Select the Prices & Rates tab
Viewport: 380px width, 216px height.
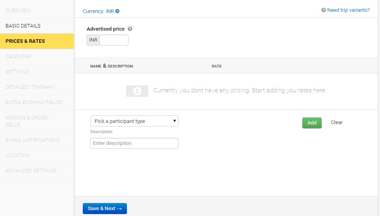(25, 41)
